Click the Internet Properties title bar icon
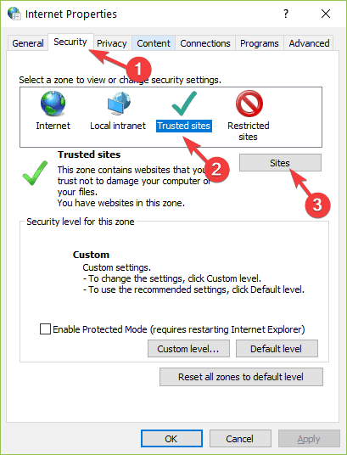The width and height of the screenshot is (347, 455). [x=14, y=14]
